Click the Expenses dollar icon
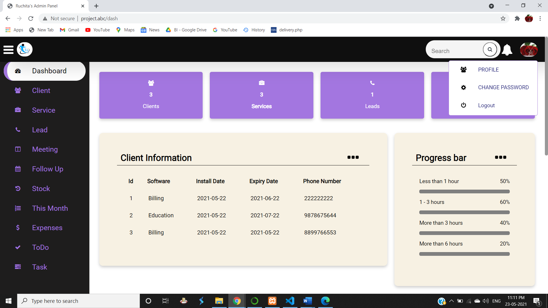Viewport: 548px width, 308px height. tap(18, 228)
